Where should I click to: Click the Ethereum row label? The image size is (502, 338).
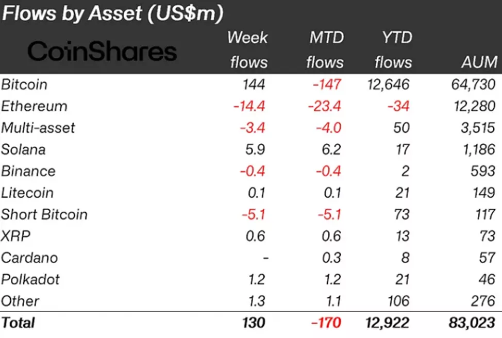point(34,106)
